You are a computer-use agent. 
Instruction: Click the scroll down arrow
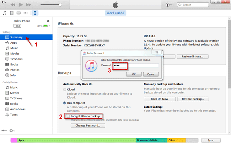point(229,133)
